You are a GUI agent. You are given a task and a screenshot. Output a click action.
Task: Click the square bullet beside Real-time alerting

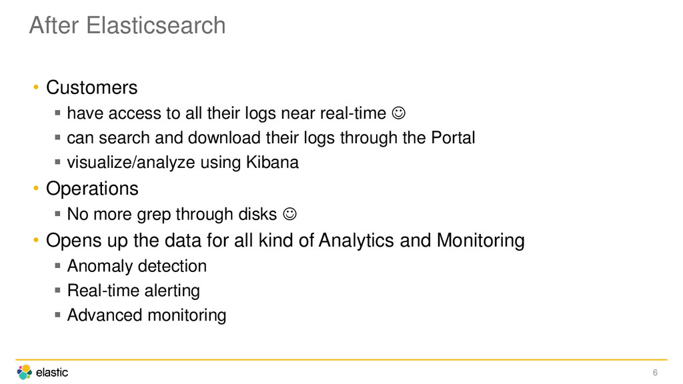click(57, 290)
